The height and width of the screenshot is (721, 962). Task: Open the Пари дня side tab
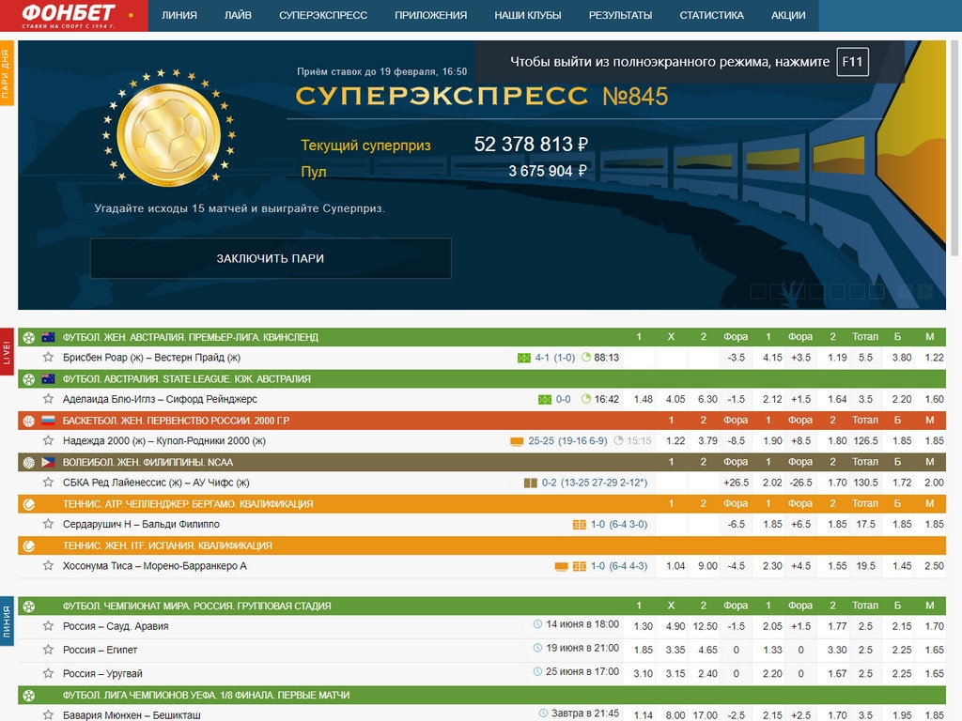[7, 73]
